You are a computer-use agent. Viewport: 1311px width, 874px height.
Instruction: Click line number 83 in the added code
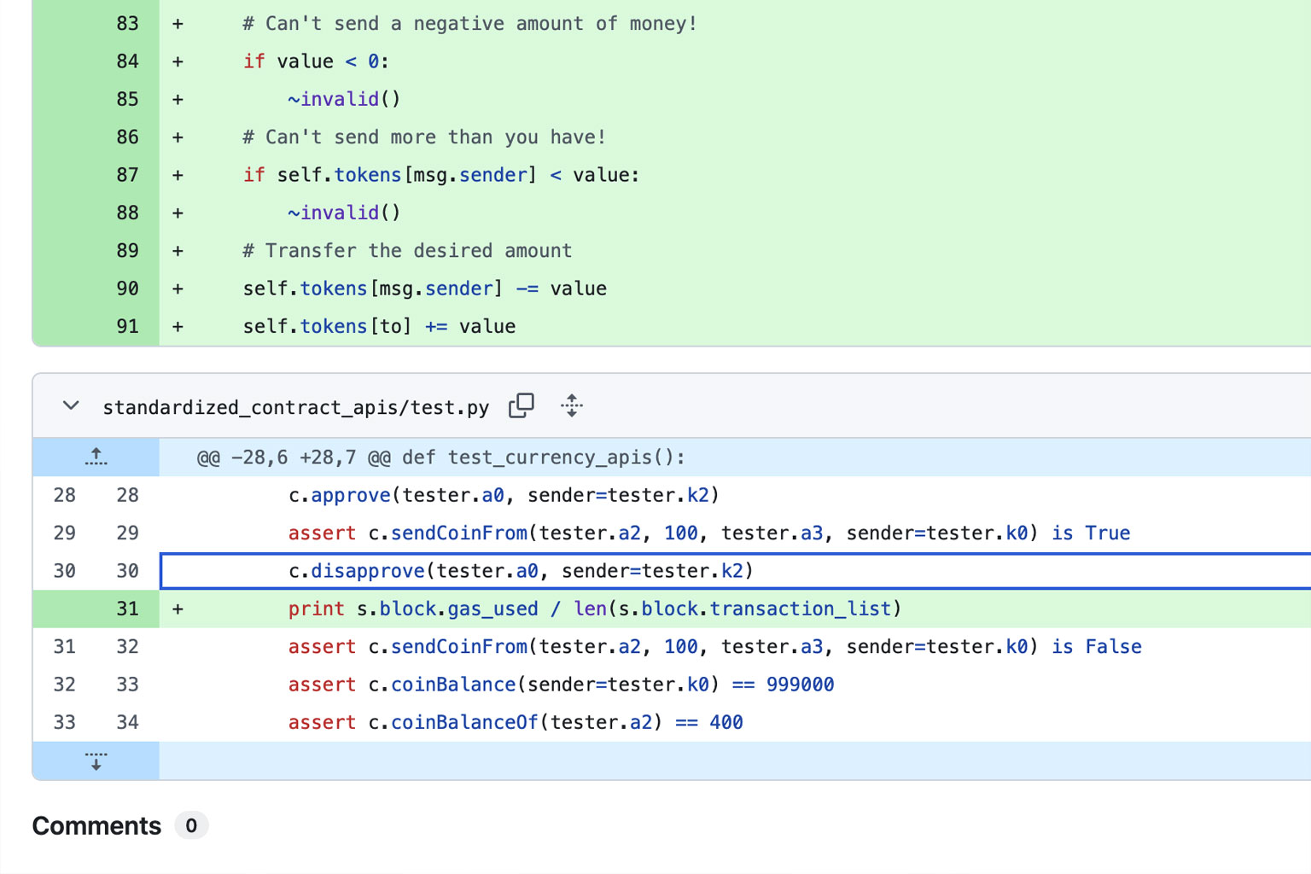point(127,24)
